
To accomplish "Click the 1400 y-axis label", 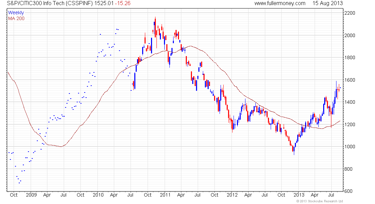I will point(350,102).
